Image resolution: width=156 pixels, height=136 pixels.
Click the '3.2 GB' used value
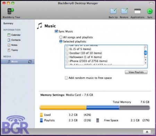pos(73,115)
